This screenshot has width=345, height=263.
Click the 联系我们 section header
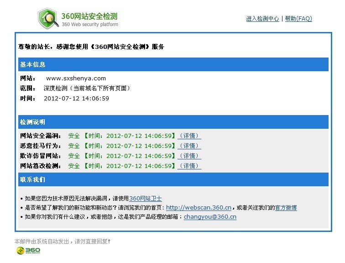[x=32, y=179]
